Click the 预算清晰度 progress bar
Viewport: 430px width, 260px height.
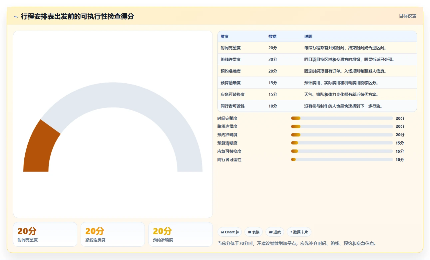click(342, 143)
